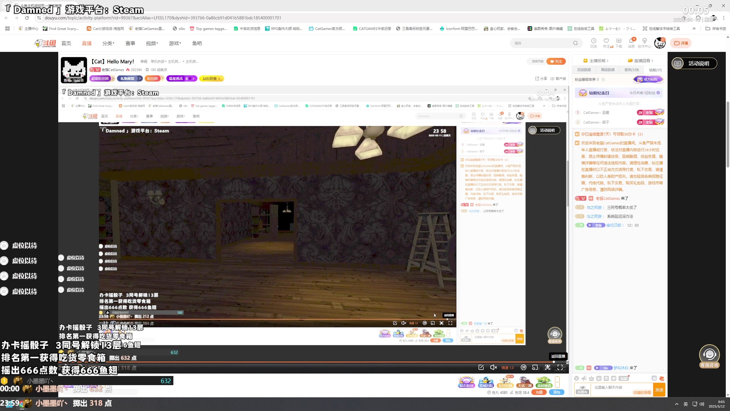The width and height of the screenshot is (730, 411).
Task: Click the Douyu logo
Action: coord(45,43)
